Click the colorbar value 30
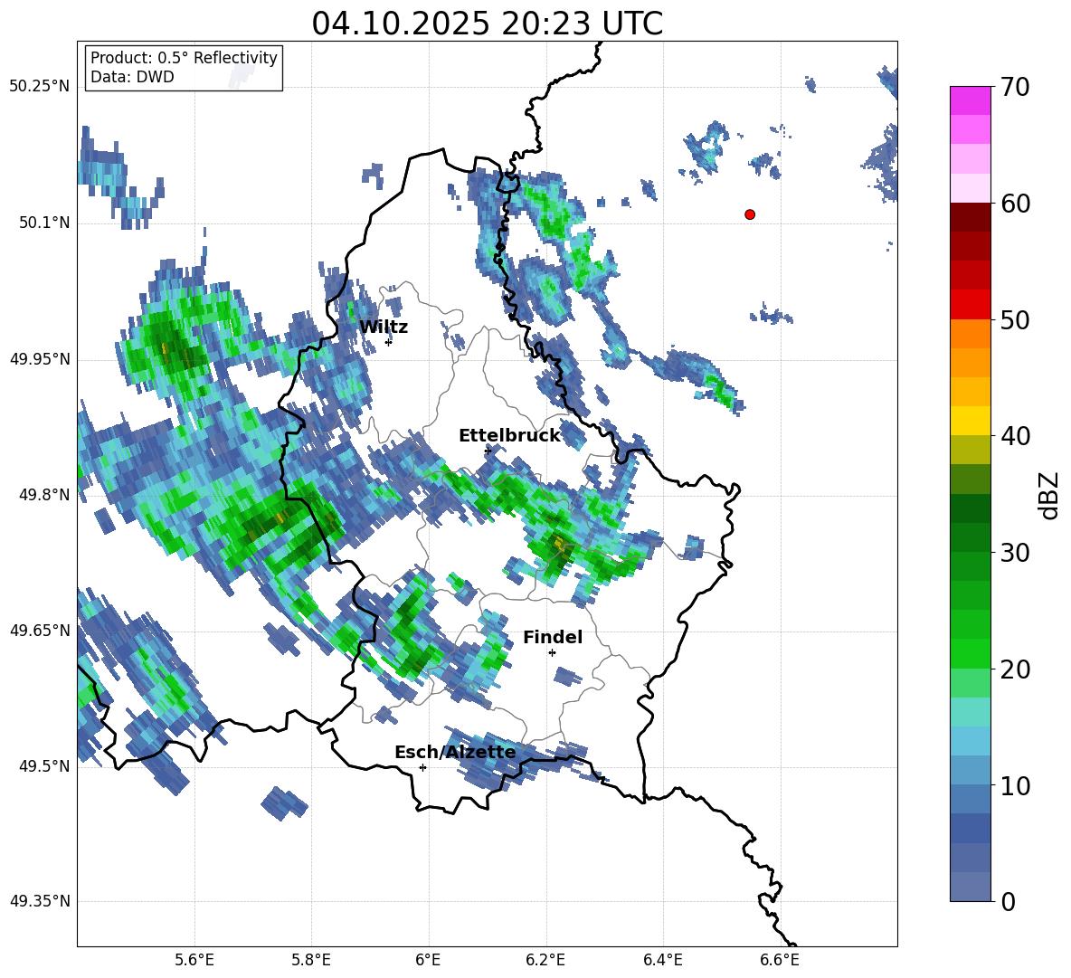The height and width of the screenshot is (978, 1071). (x=1015, y=553)
